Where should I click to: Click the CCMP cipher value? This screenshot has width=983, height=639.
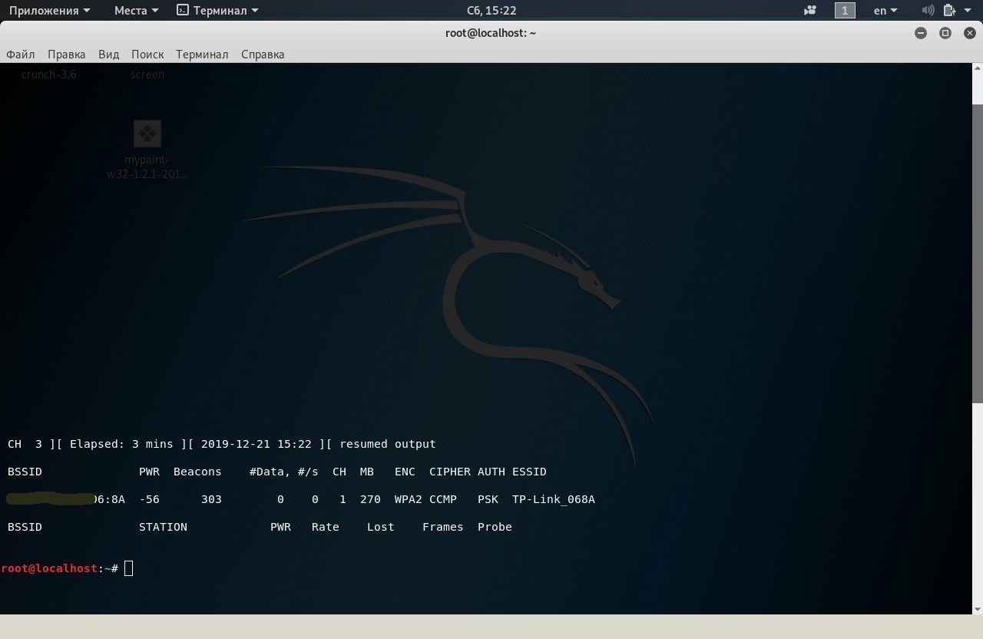443,499
